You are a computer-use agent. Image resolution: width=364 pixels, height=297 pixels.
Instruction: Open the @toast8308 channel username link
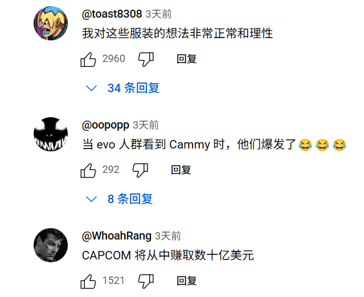(112, 14)
